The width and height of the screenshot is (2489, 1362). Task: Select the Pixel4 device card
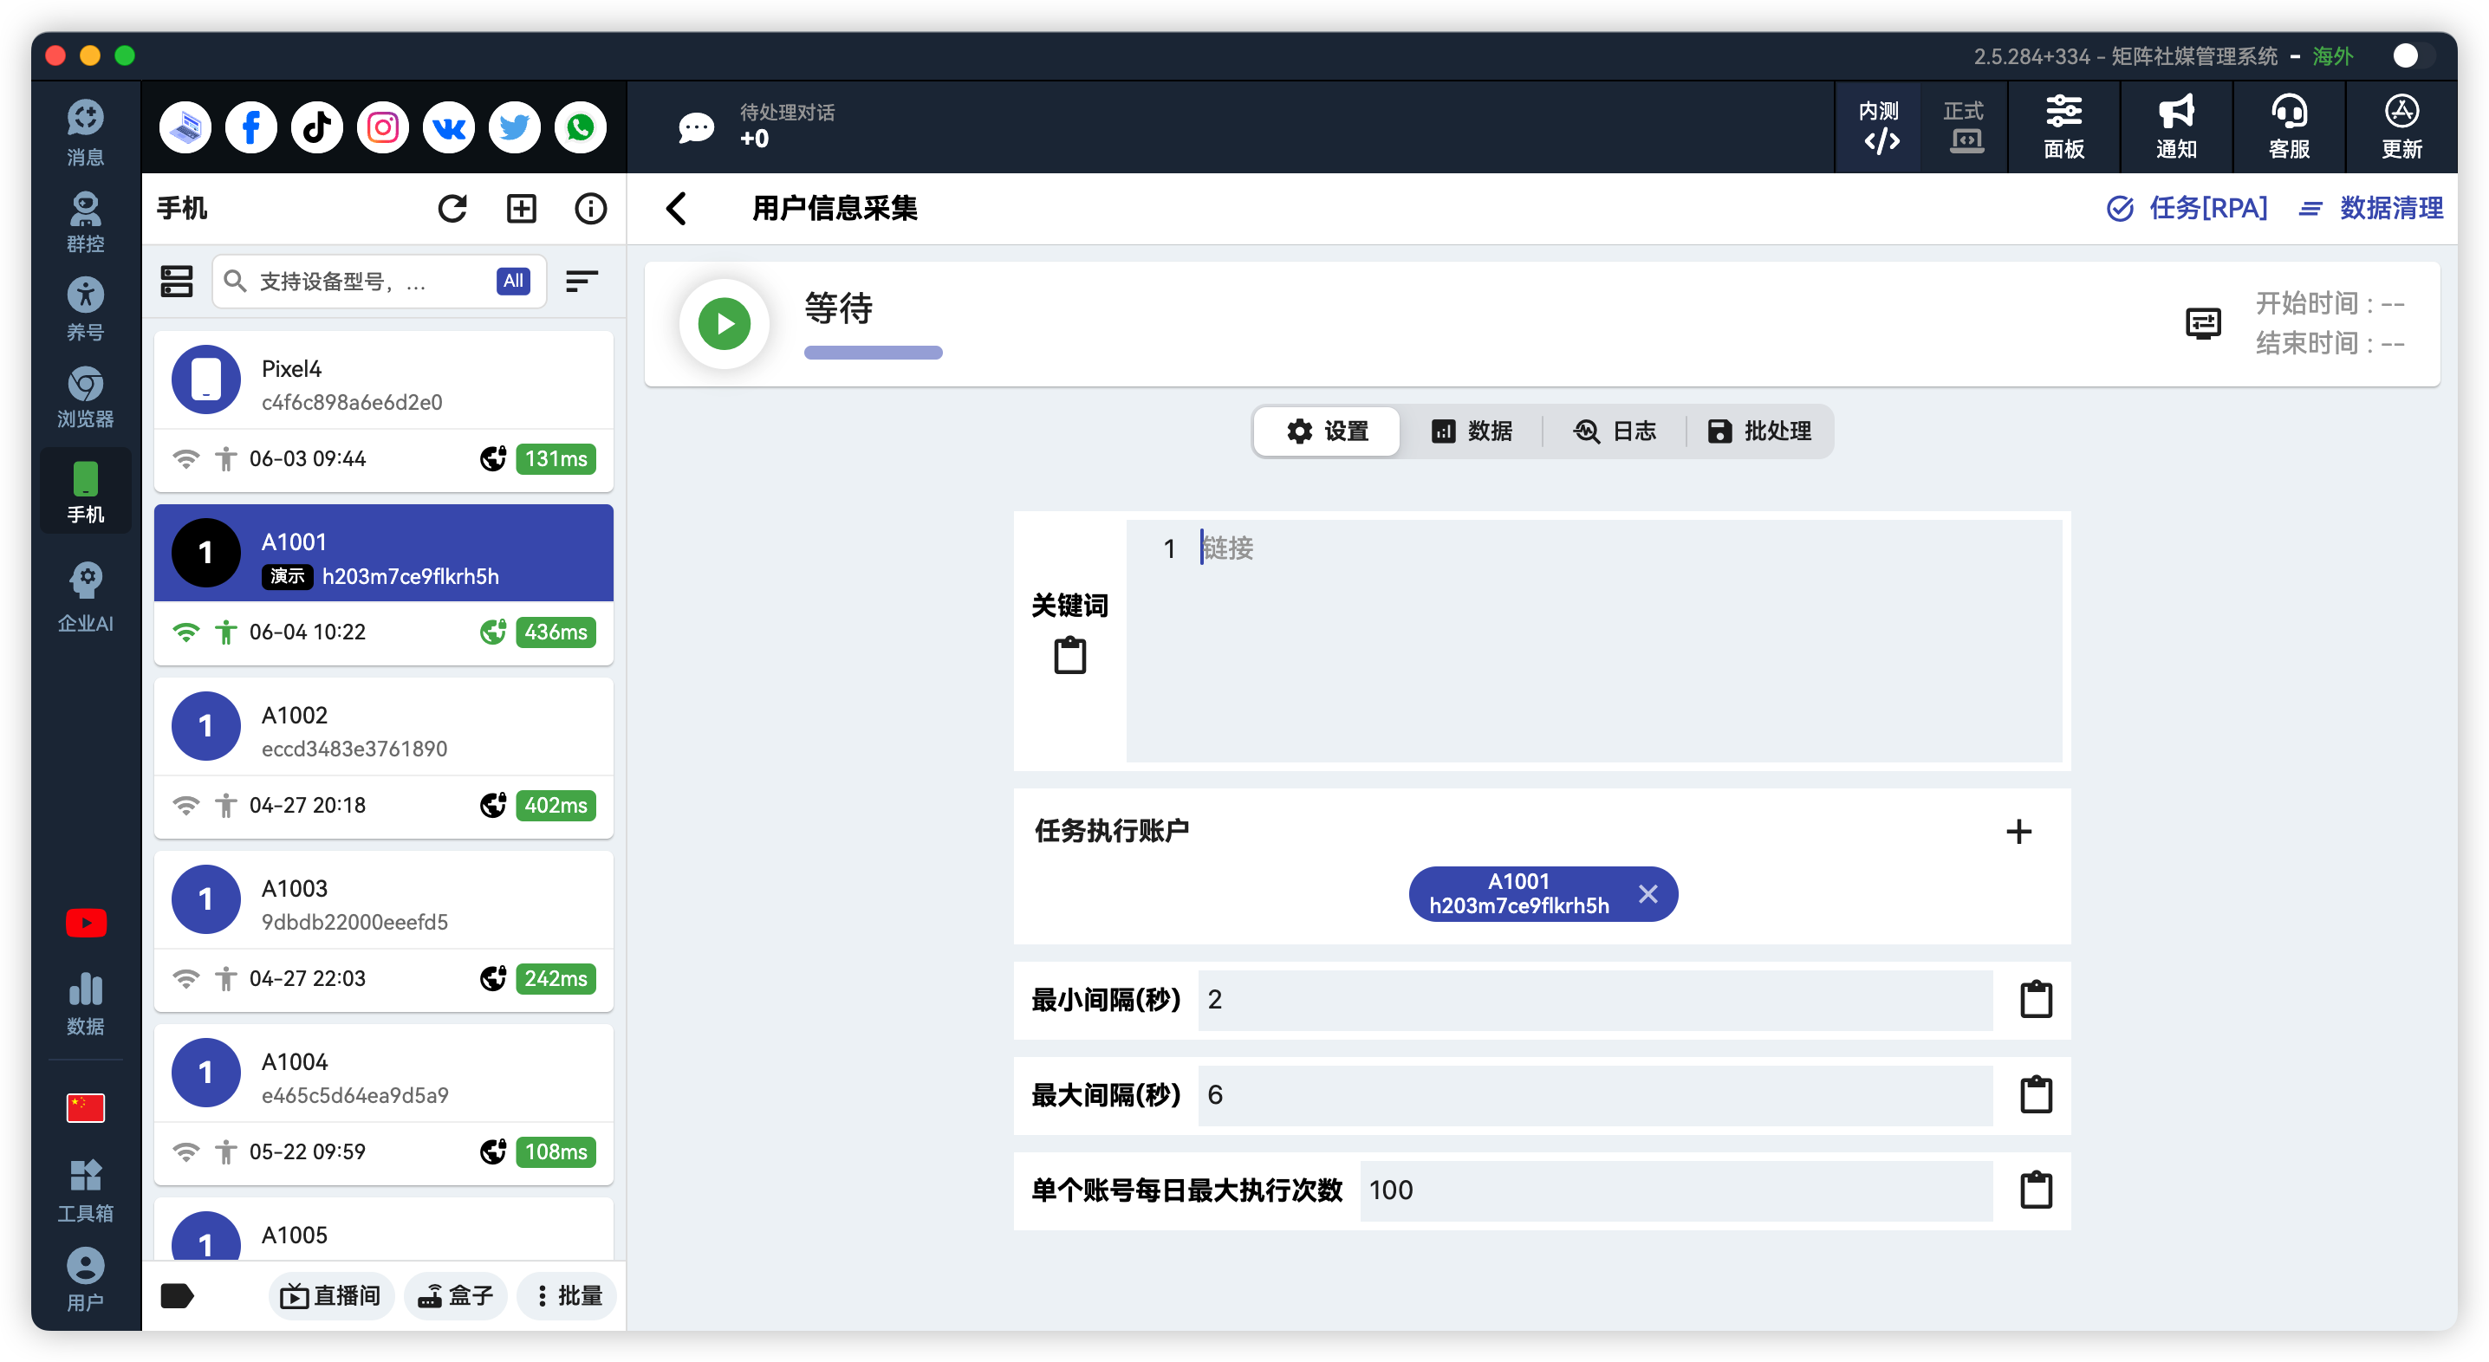click(384, 412)
